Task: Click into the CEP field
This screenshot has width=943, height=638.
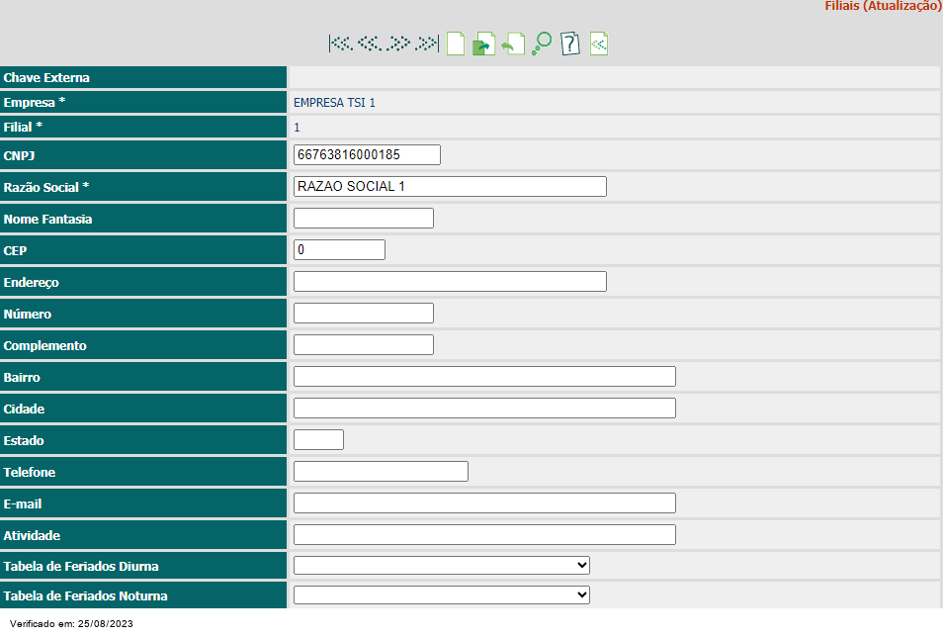Action: (339, 250)
